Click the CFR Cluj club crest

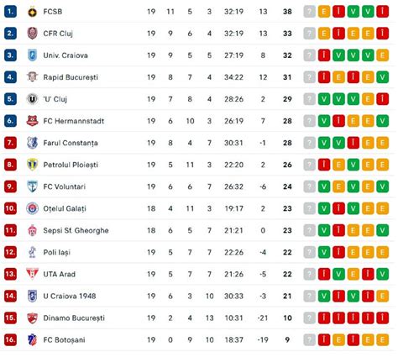[x=33, y=34]
